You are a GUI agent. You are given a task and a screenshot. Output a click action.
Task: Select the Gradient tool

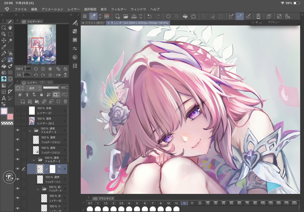[x=4, y=85]
